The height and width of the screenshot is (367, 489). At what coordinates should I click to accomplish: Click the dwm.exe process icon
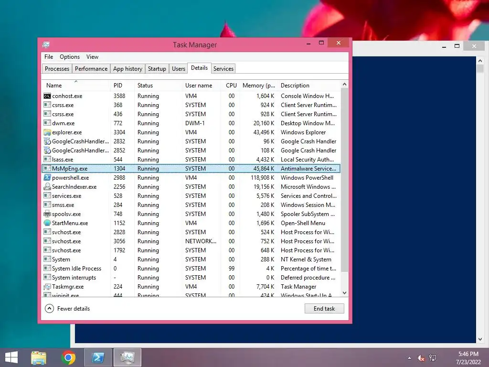[47, 123]
